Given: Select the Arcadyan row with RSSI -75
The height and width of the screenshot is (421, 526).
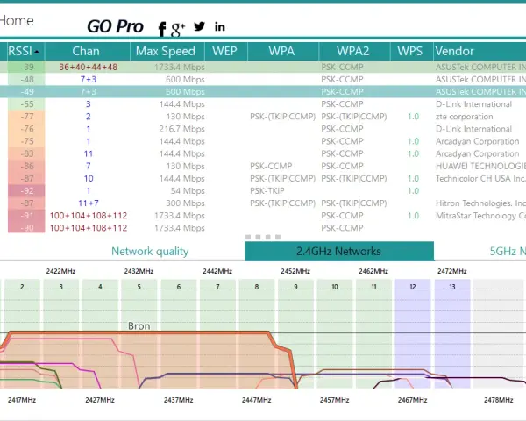Looking at the screenshot, I should tap(263, 141).
